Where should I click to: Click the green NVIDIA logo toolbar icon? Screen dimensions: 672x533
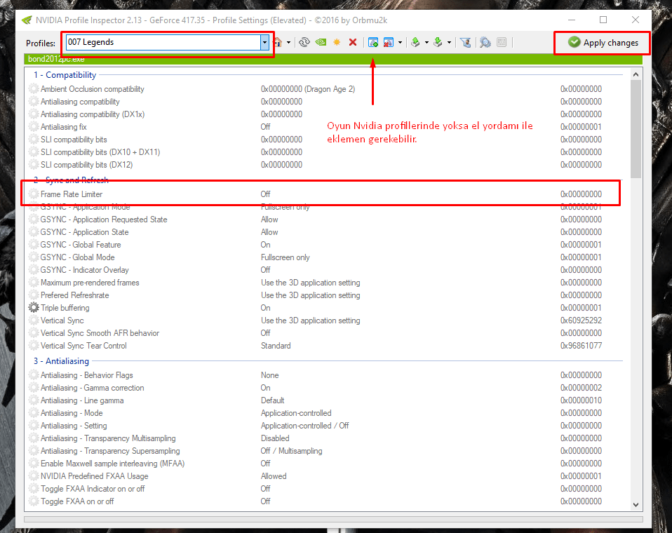(x=320, y=42)
